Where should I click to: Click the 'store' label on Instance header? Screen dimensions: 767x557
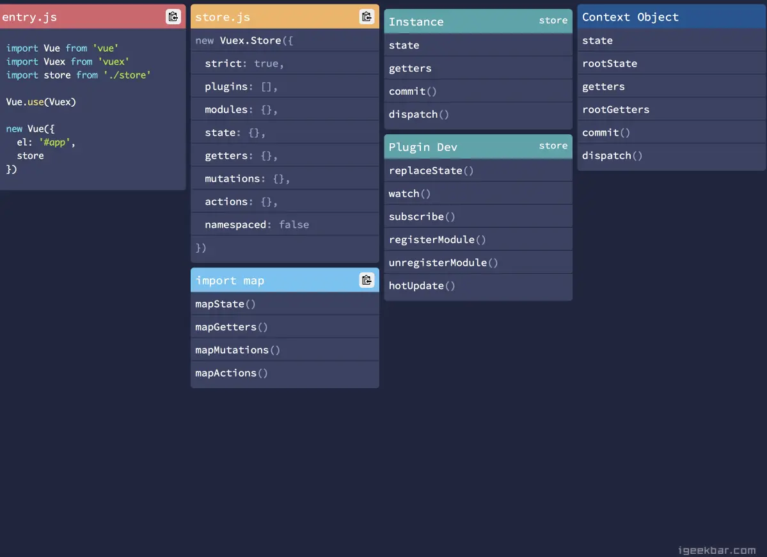coord(553,20)
